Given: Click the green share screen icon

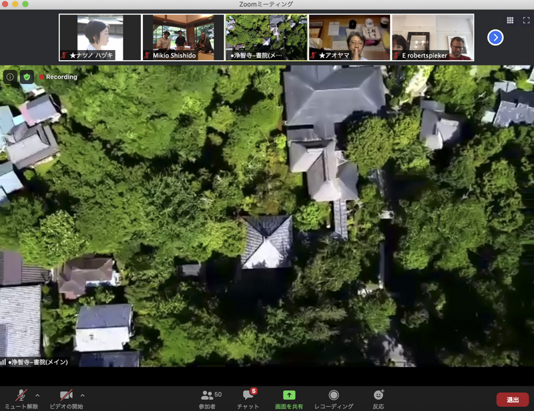Looking at the screenshot, I should pos(289,395).
